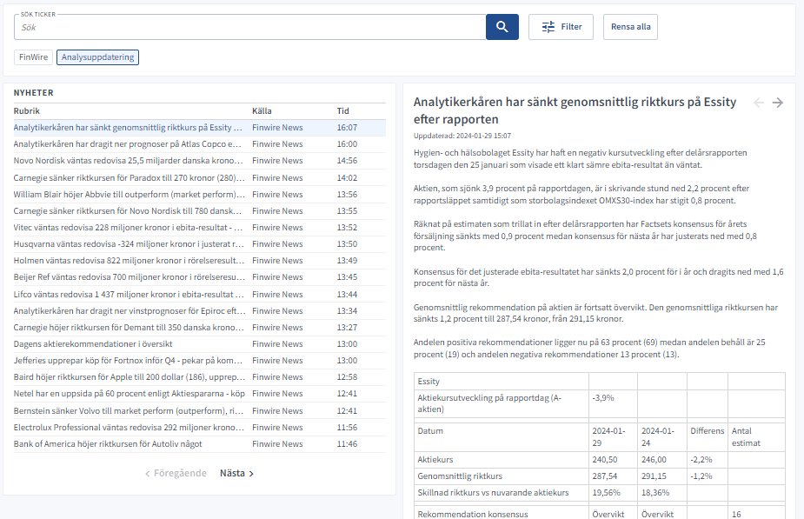This screenshot has height=519, width=804.
Task: Open Atlas Copco prognoser news row
Action: point(199,144)
